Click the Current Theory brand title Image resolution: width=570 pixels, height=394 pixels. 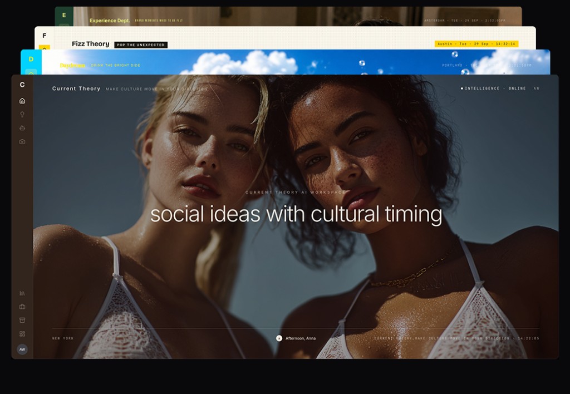click(x=76, y=88)
